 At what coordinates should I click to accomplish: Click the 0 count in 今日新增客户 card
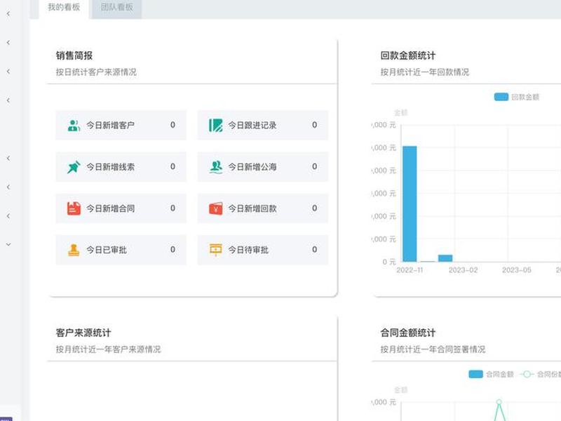click(x=173, y=125)
